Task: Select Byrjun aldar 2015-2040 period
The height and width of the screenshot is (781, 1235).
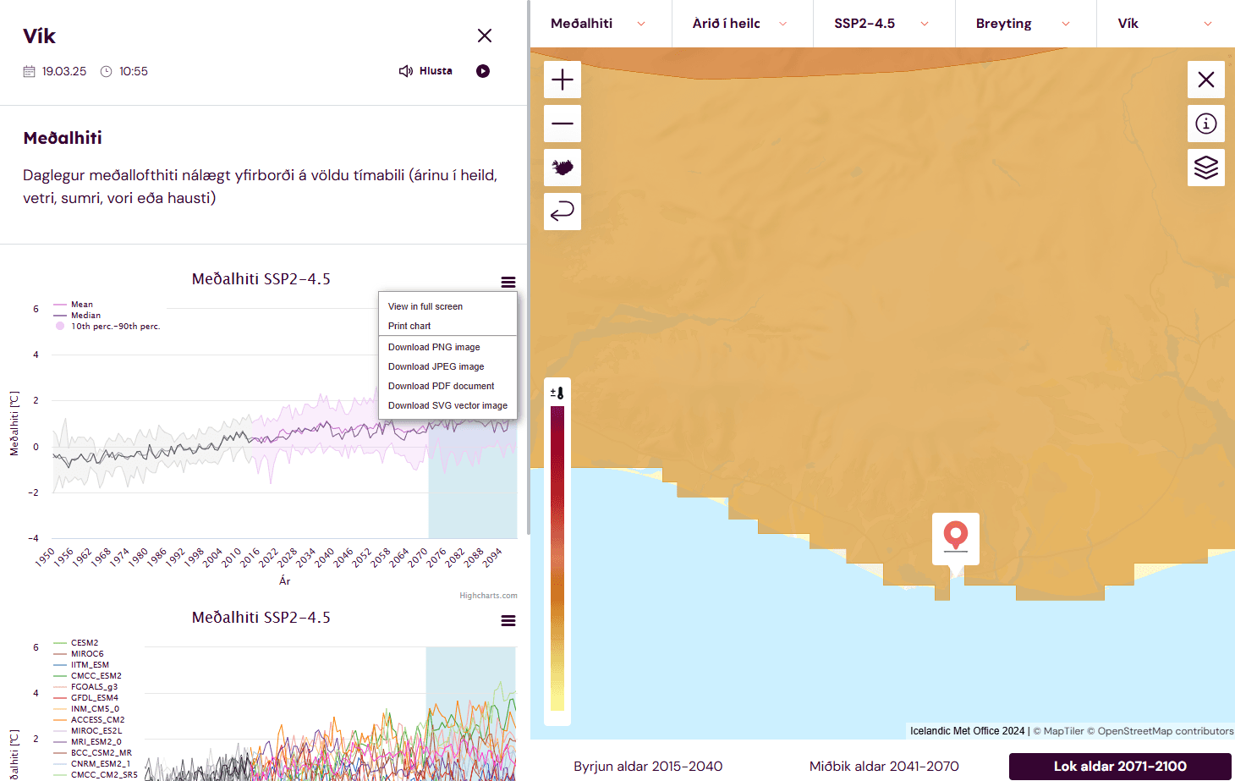Action: pos(648,766)
